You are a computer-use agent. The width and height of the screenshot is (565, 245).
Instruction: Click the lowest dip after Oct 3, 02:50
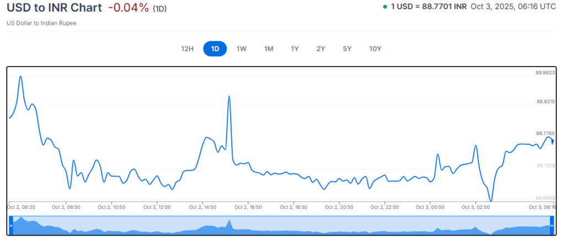click(x=491, y=200)
